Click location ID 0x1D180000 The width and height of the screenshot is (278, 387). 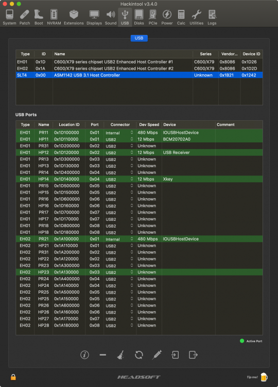[x=67, y=232]
